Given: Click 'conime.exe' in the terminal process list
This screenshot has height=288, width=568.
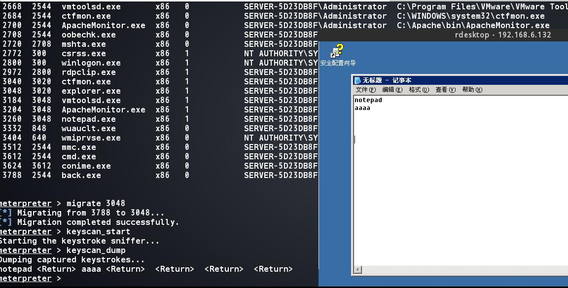Looking at the screenshot, I should click(x=86, y=166).
